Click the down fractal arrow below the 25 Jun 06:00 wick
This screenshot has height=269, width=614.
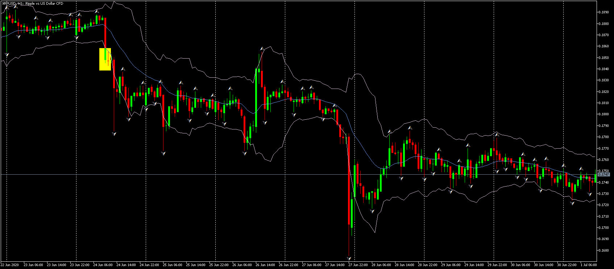click(163, 153)
